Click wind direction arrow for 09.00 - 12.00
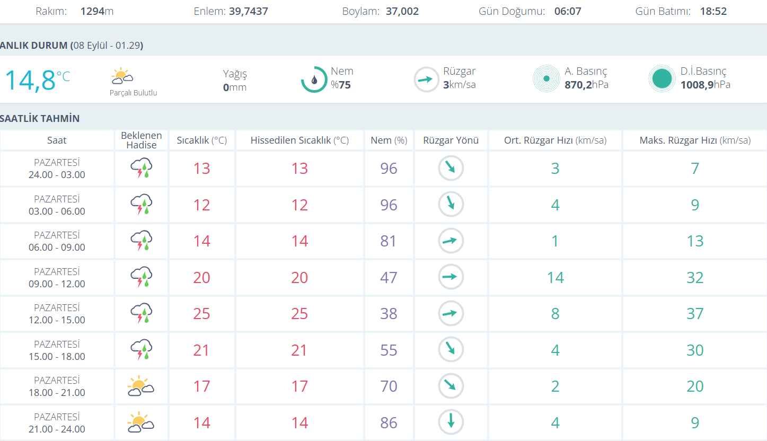767x441 pixels. pos(451,277)
